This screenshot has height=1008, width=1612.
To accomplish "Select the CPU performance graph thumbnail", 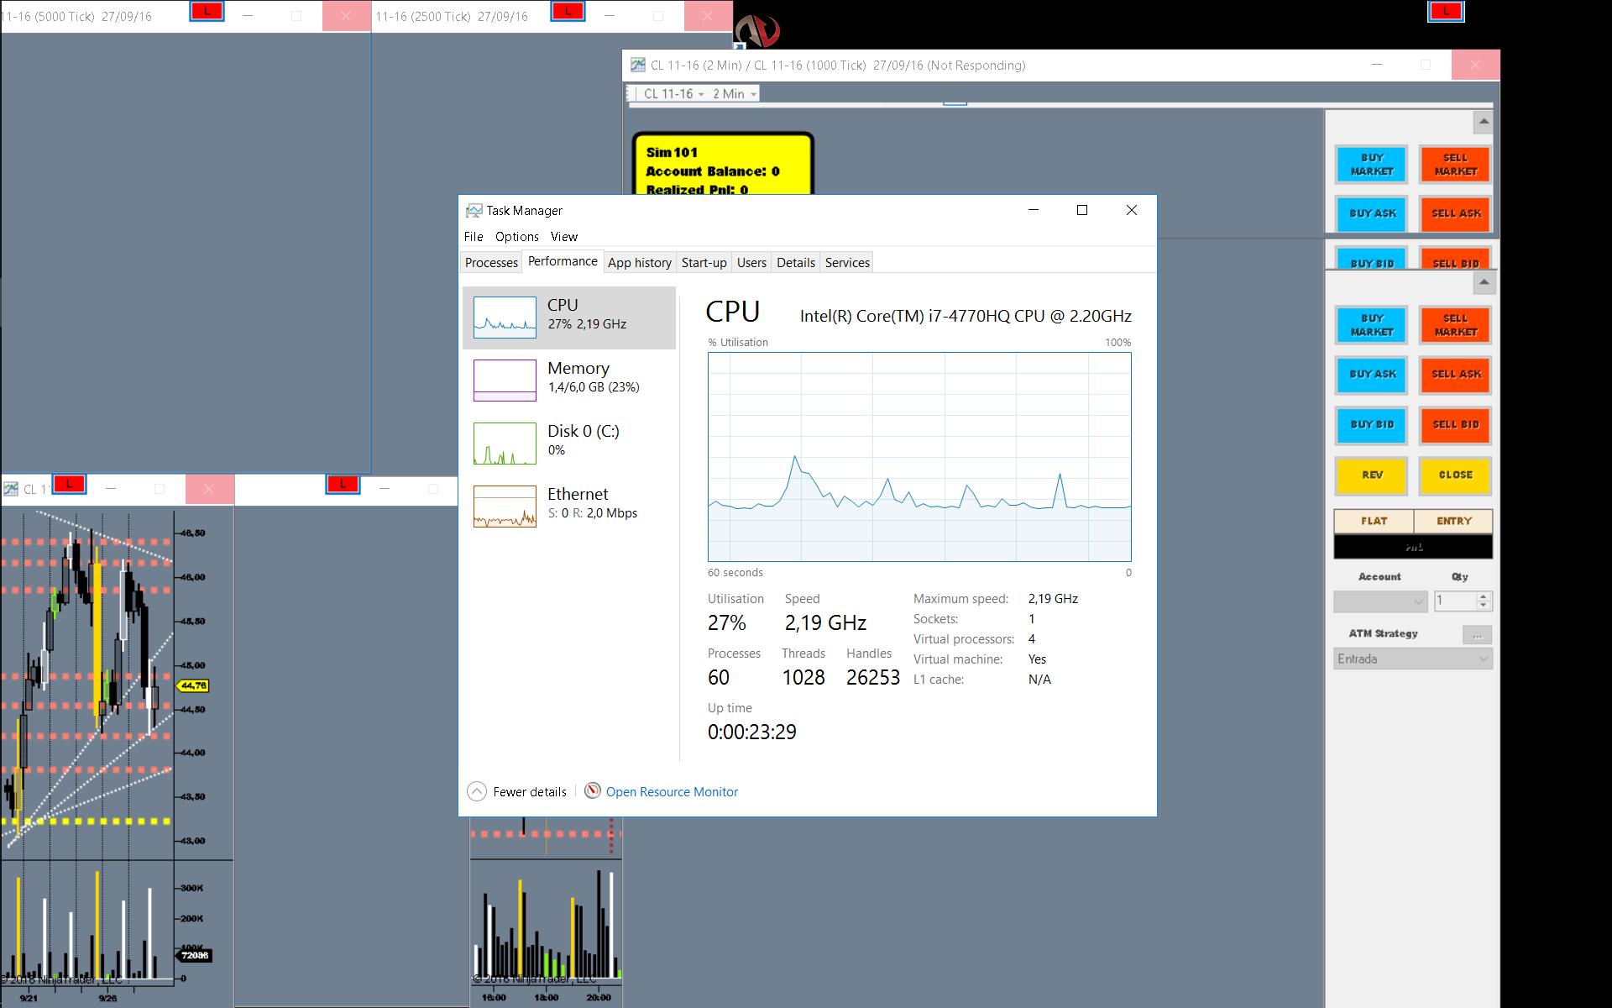I will coord(505,318).
